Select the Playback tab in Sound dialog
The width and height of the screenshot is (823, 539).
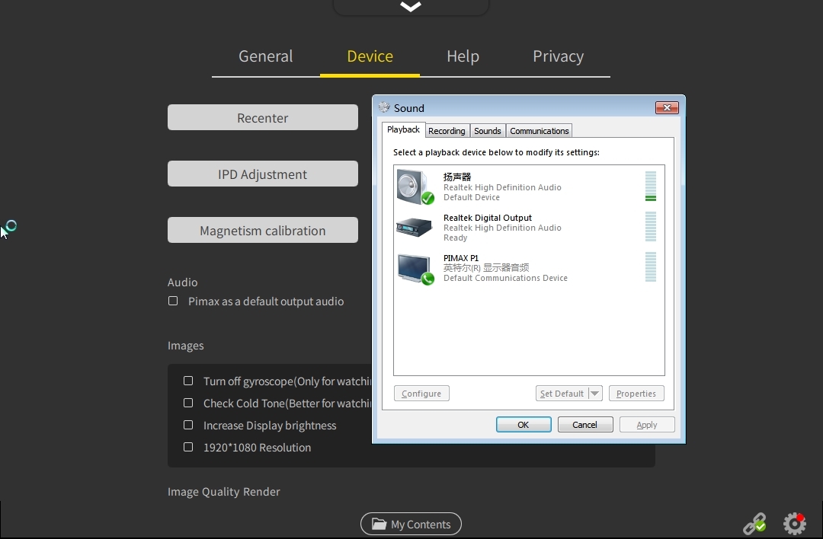click(403, 129)
